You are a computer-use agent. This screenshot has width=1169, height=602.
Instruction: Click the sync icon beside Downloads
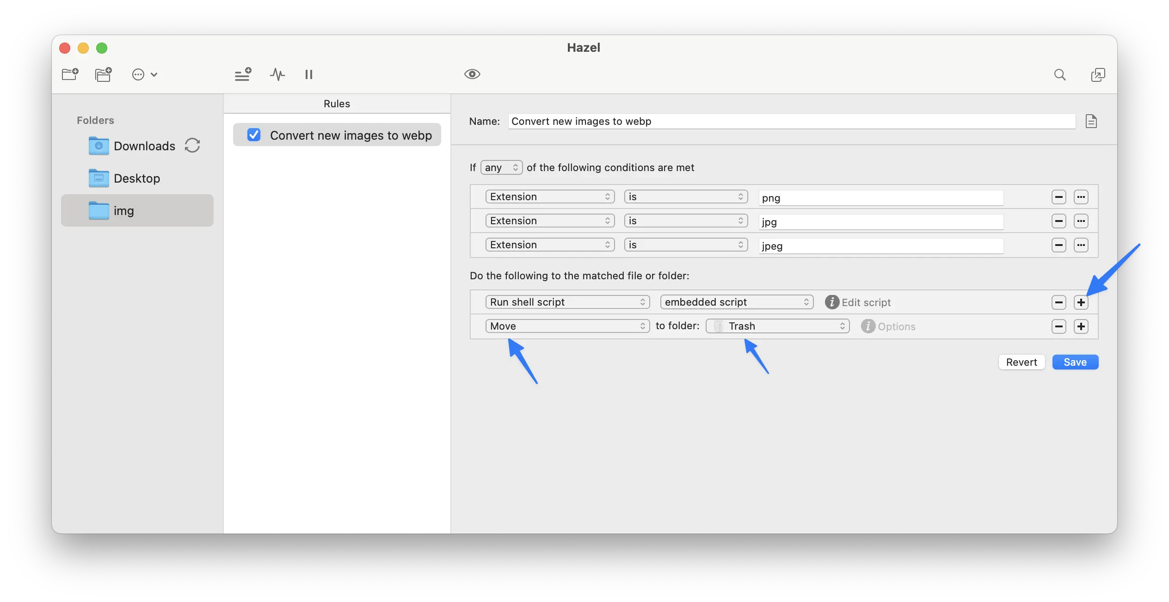tap(192, 146)
